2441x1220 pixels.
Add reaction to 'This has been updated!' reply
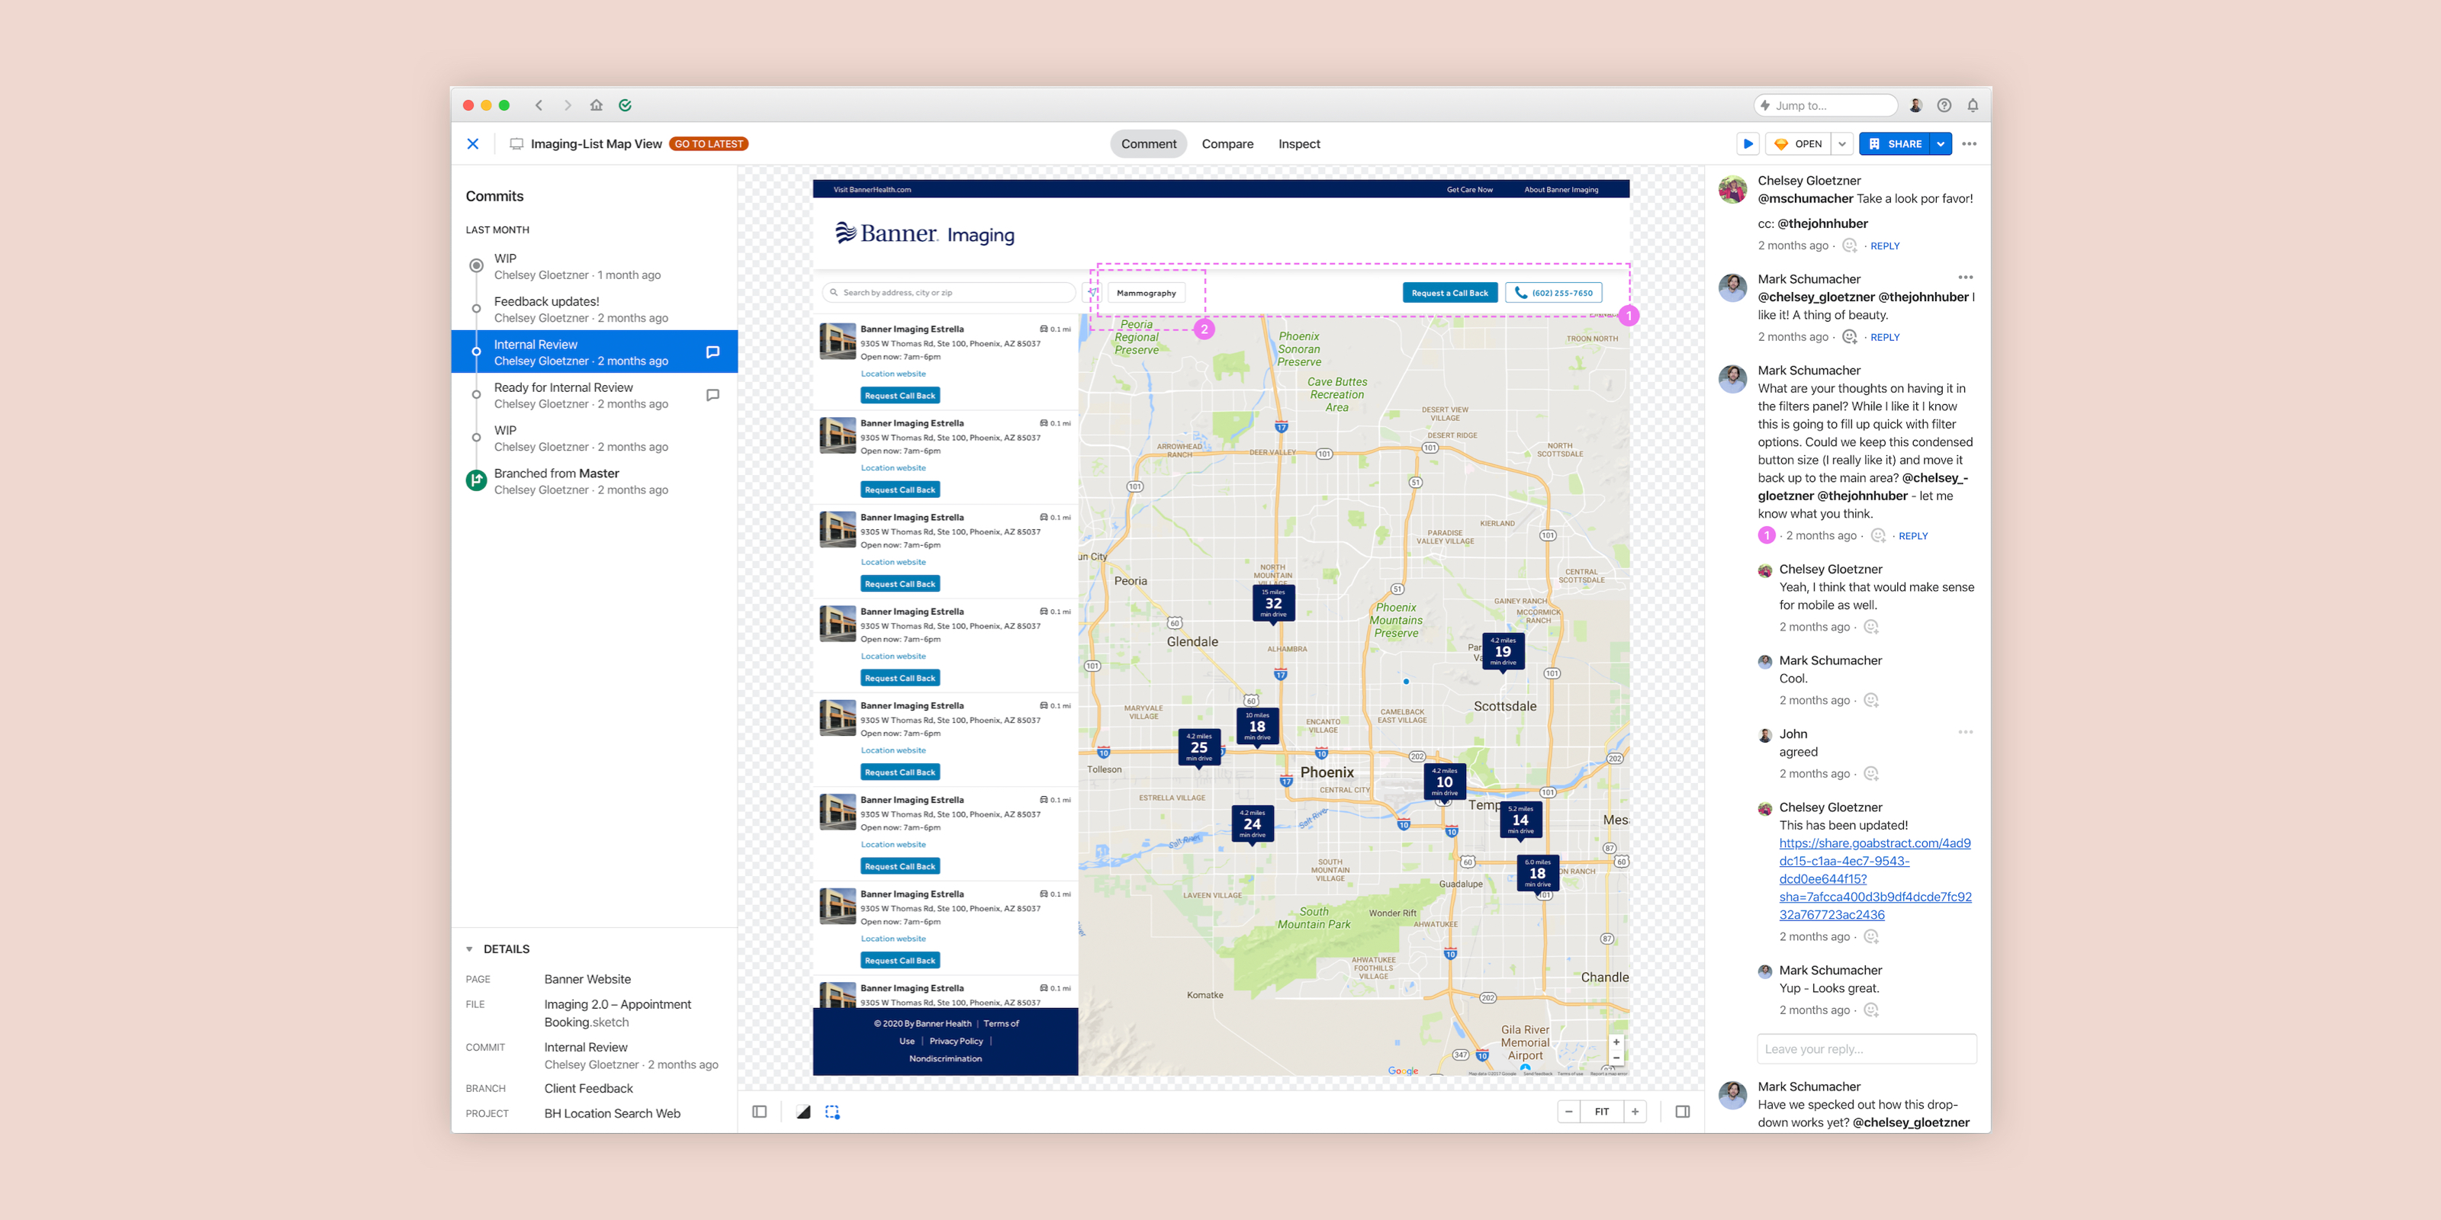click(x=1870, y=936)
